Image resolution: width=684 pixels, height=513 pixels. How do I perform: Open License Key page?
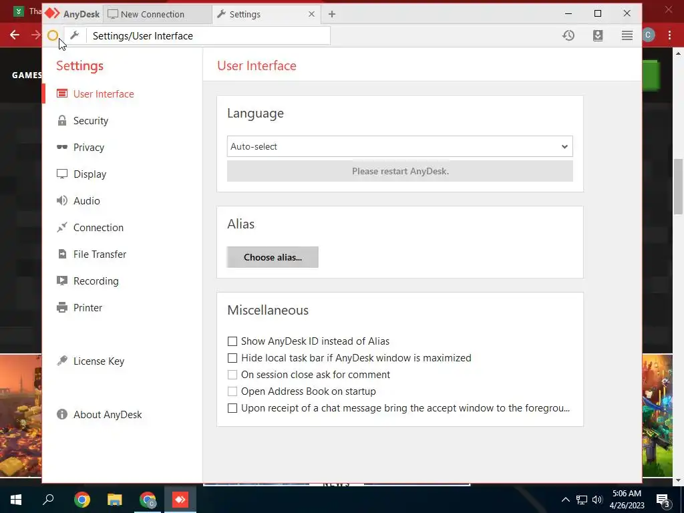99,361
